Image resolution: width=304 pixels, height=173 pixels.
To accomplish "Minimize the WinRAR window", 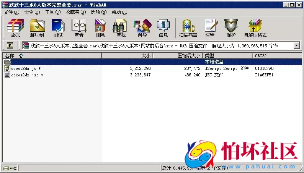I will pyautogui.click(x=285, y=5).
